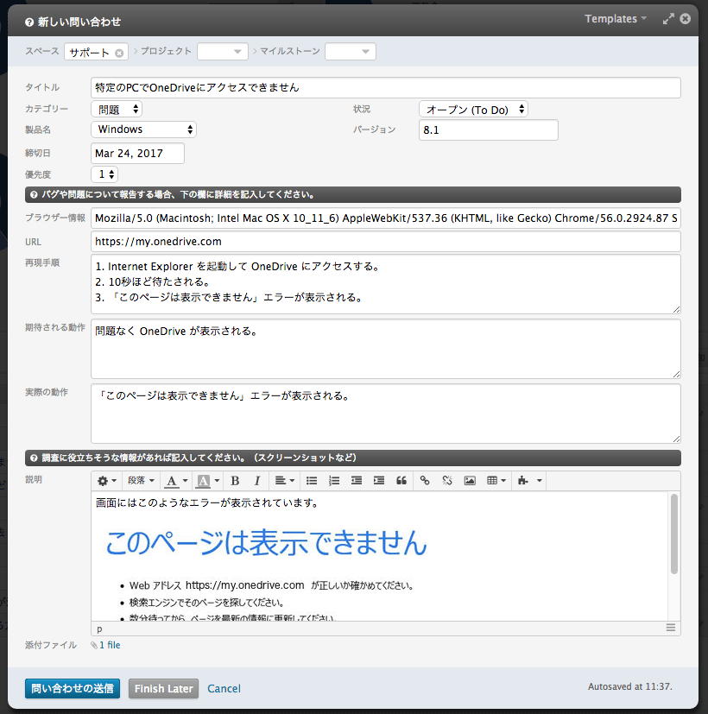Open the Templates menu
The width and height of the screenshot is (708, 714).
(616, 19)
